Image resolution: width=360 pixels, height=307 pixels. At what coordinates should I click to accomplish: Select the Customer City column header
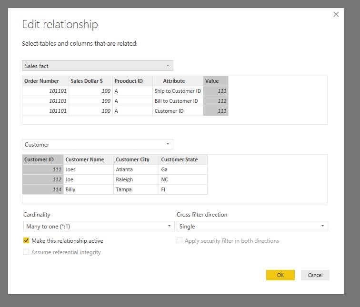(136, 159)
